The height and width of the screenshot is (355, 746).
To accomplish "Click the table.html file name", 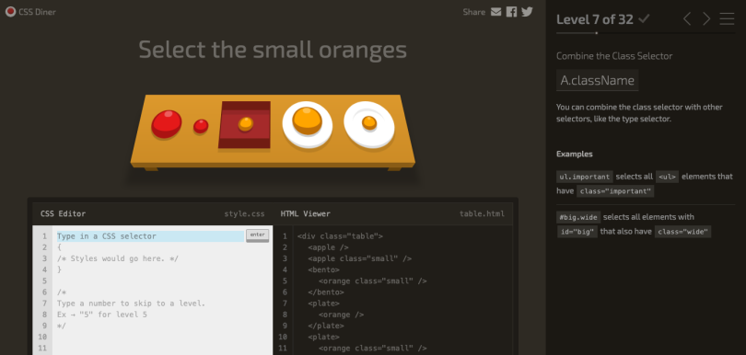I will [x=482, y=214].
